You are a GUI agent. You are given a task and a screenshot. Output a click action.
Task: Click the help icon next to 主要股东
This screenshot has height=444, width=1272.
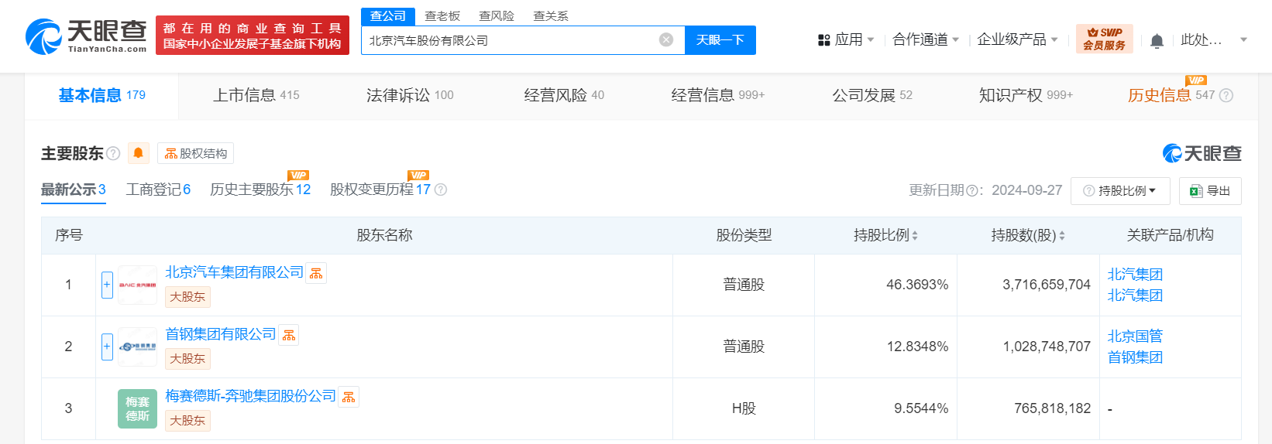click(x=113, y=153)
